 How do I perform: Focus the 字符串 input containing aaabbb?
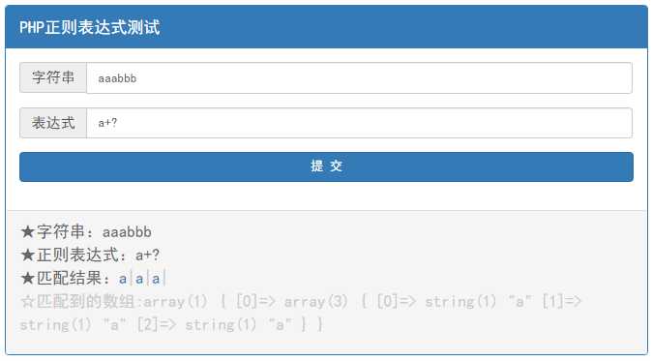point(359,78)
